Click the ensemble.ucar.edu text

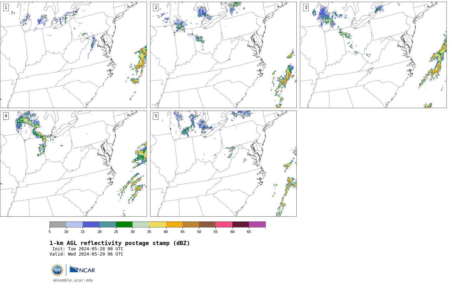pos(73,280)
